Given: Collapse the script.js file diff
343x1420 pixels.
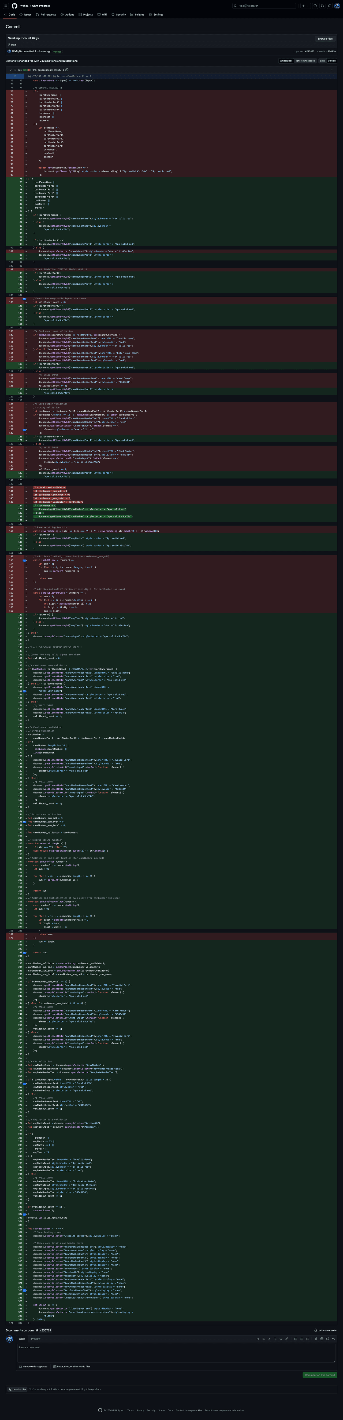Looking at the screenshot, I should 10,70.
